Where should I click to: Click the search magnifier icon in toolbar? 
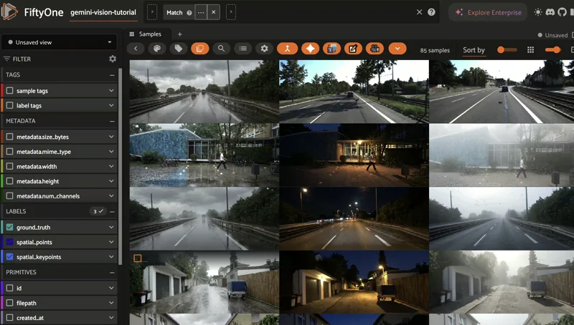click(x=221, y=49)
